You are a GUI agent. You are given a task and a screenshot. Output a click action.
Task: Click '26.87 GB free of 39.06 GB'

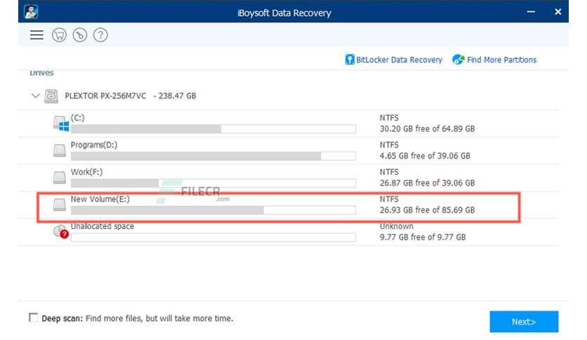coord(427,183)
